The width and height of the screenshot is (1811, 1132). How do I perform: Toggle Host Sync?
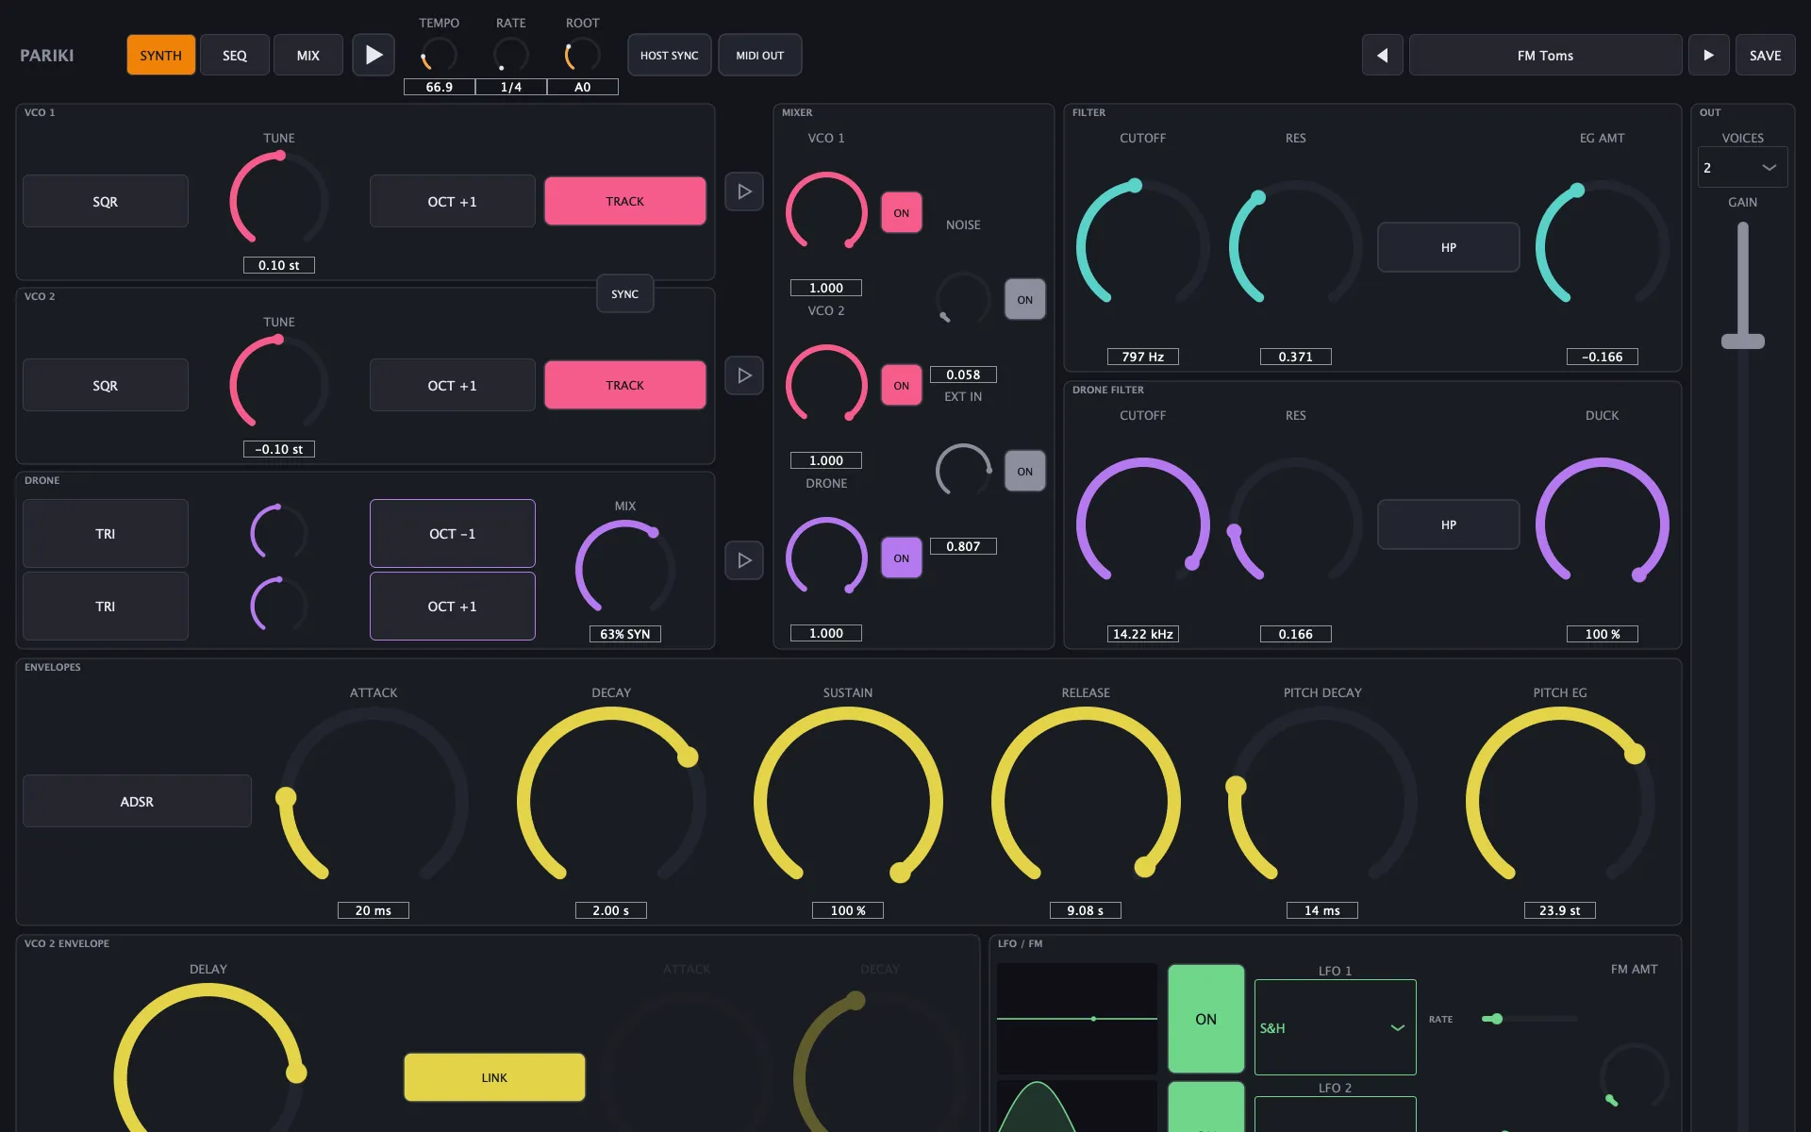click(669, 55)
